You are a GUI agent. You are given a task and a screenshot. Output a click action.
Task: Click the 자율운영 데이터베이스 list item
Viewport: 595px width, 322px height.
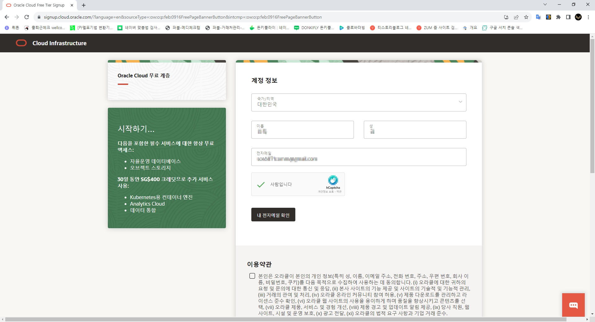click(x=155, y=161)
